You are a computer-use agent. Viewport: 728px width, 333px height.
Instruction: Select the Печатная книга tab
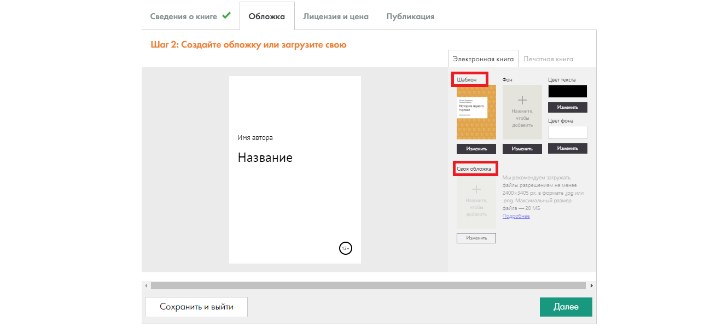(x=548, y=59)
